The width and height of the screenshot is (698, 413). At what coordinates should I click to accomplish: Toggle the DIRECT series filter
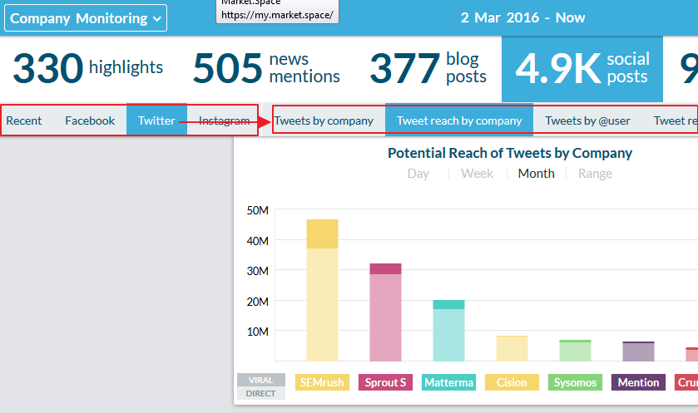point(261,393)
